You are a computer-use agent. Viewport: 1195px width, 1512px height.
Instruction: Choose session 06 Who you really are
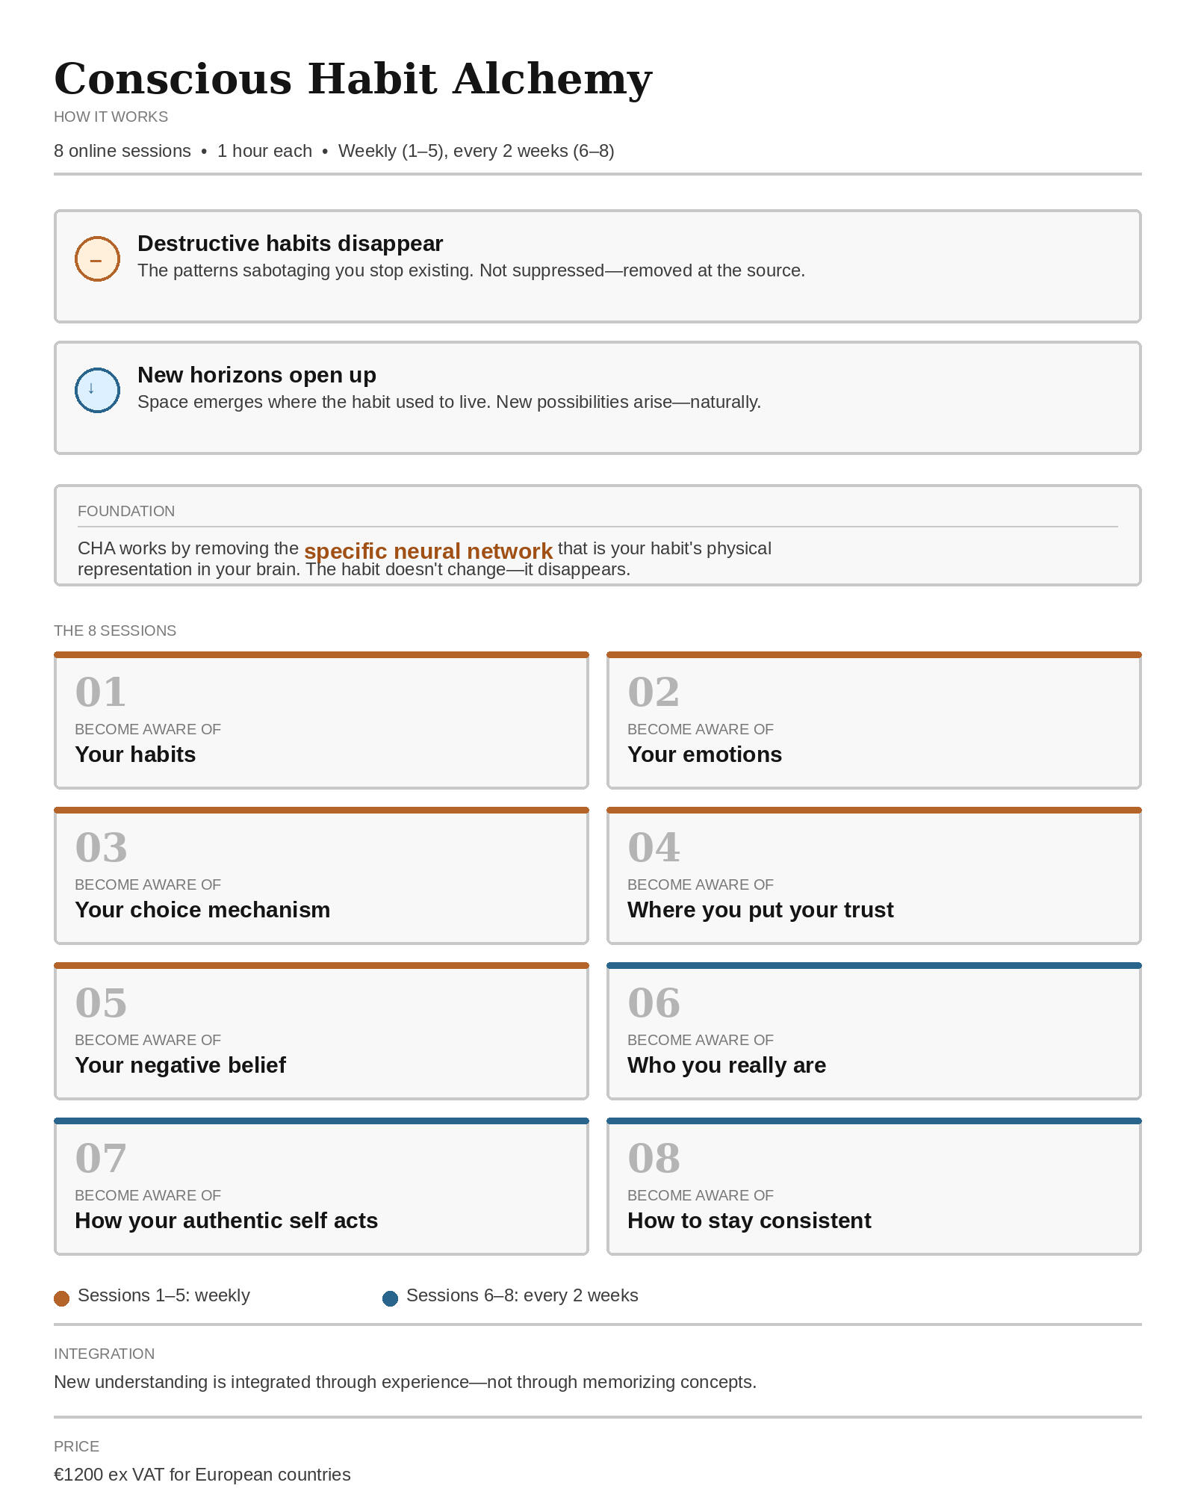pyautogui.click(x=874, y=1032)
